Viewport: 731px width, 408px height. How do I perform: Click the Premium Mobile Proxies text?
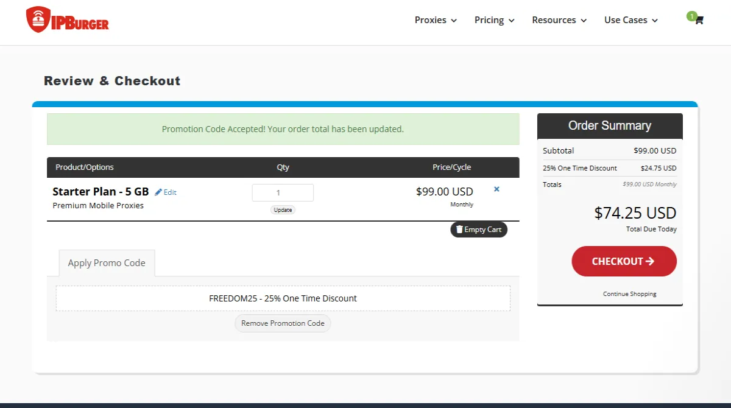point(98,206)
